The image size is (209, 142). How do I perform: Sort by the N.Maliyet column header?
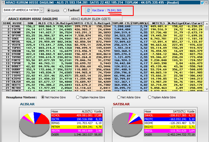(176, 23)
